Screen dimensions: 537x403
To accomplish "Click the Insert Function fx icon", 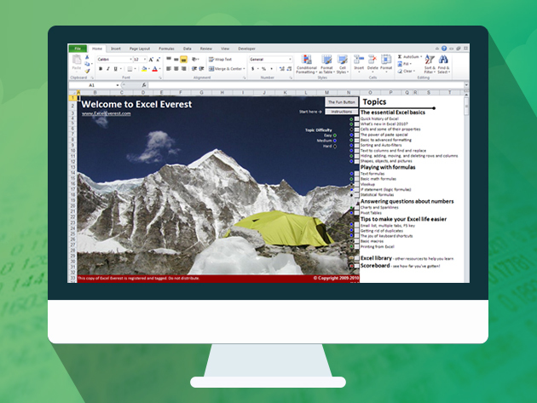I will 144,85.
